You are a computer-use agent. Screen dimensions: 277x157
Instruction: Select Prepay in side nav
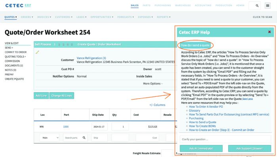pyautogui.click(x=9, y=75)
